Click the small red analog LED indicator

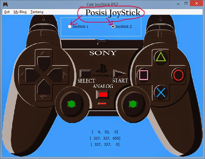(102, 104)
